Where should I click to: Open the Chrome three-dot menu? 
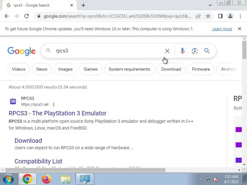(x=240, y=16)
